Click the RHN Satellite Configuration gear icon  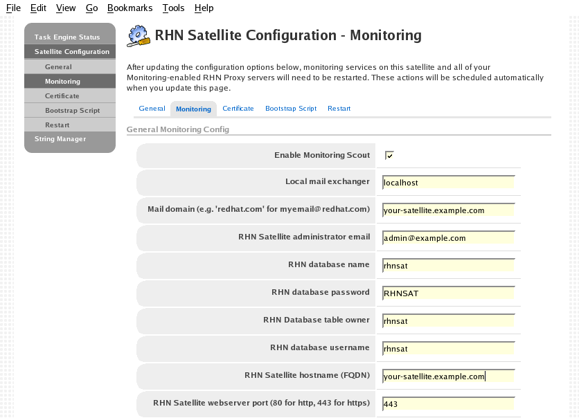139,35
